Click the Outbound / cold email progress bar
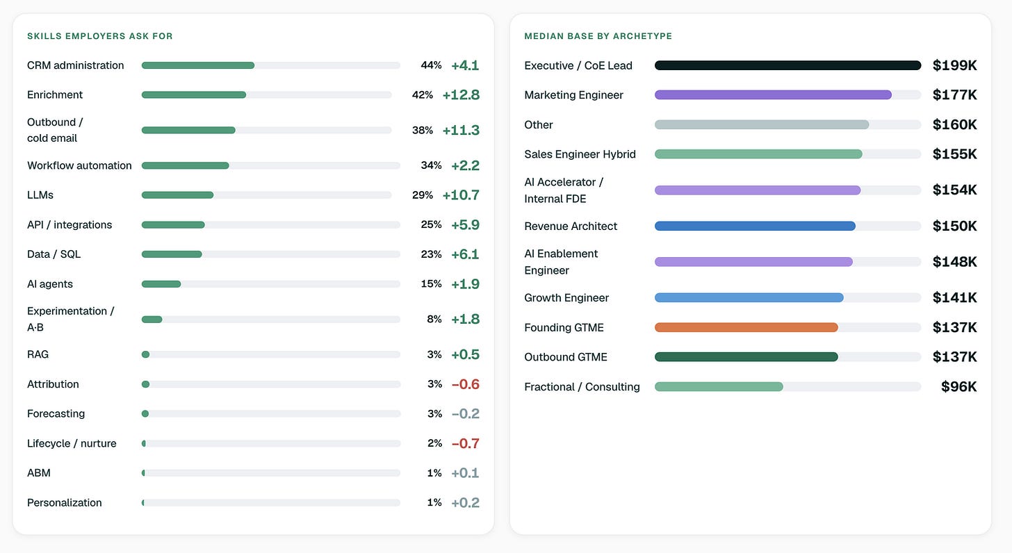The width and height of the screenshot is (1012, 553). tap(267, 130)
